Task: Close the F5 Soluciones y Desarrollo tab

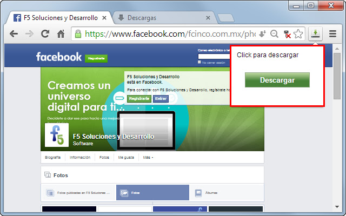Action: click(x=104, y=18)
